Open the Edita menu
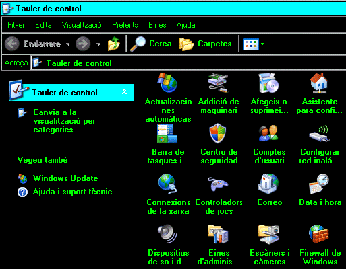346x269 pixels. click(43, 25)
